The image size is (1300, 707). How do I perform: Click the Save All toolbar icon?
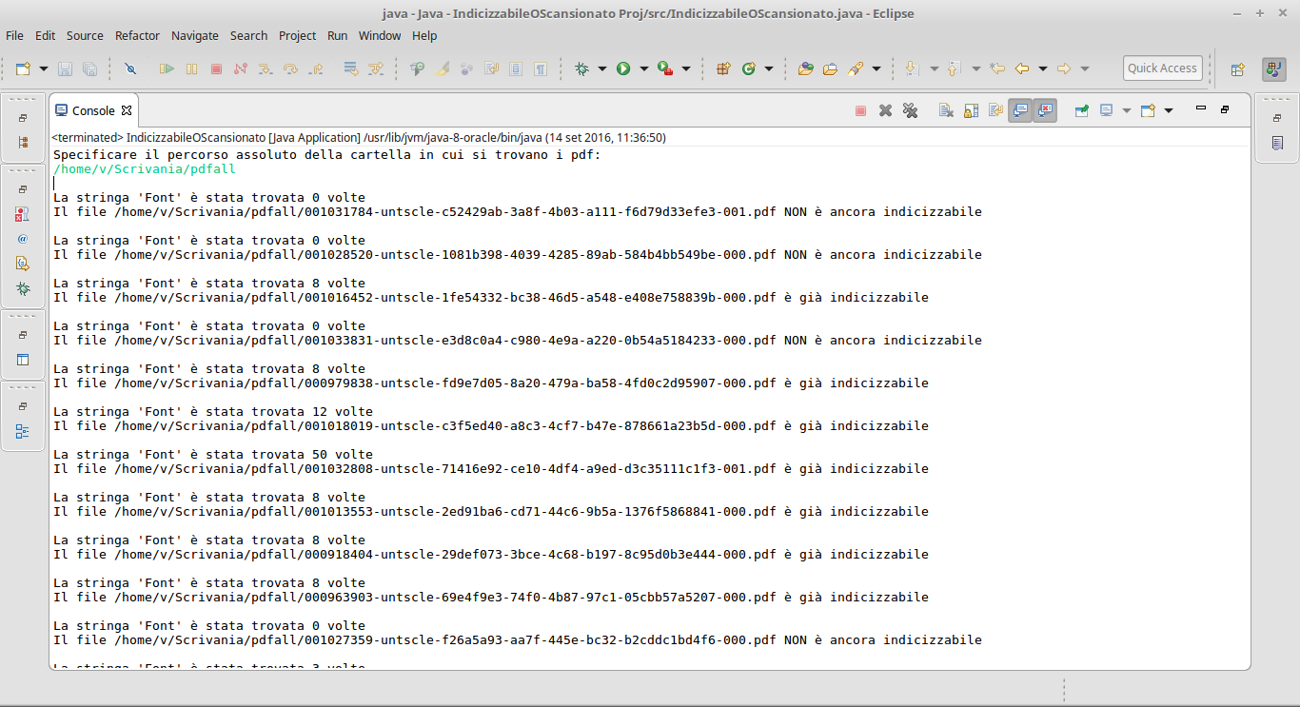(89, 69)
